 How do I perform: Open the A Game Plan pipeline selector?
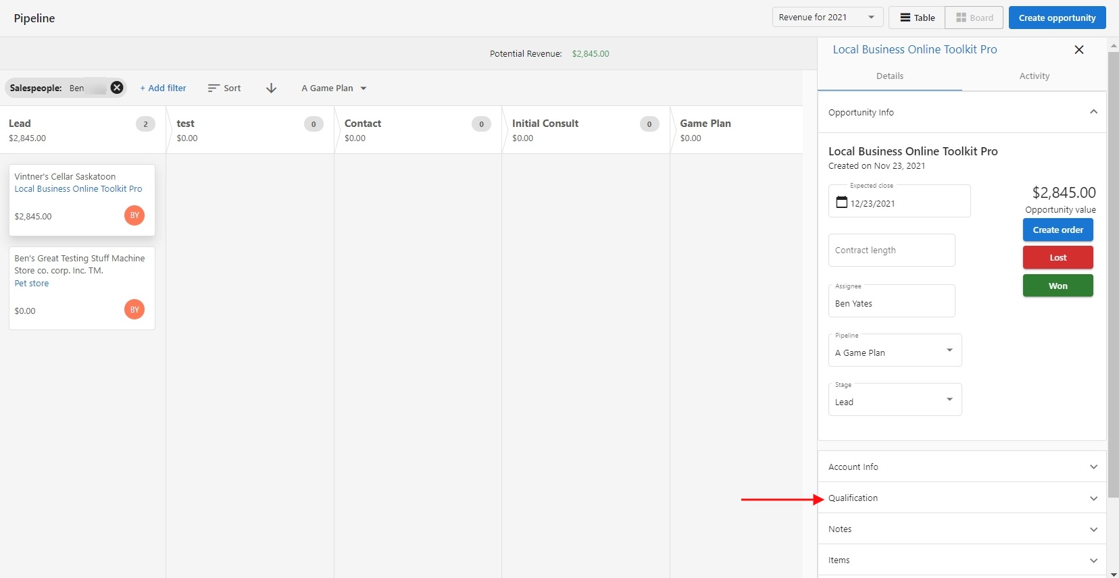(x=334, y=88)
